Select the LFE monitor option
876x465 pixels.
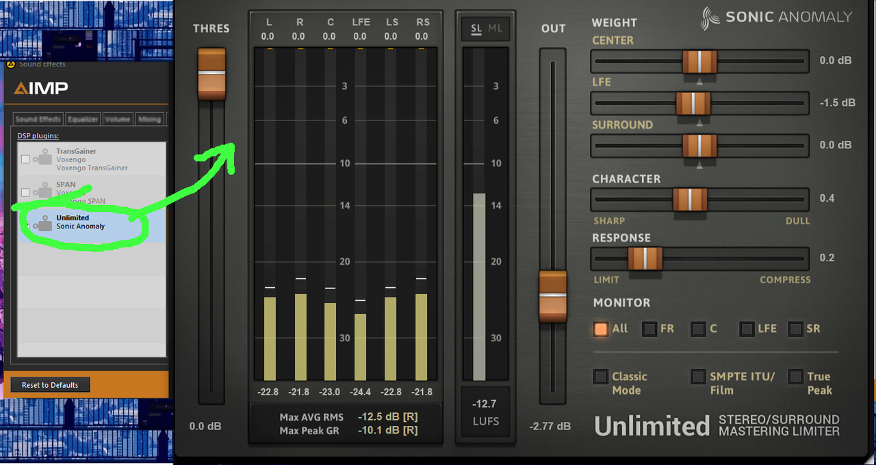point(747,329)
